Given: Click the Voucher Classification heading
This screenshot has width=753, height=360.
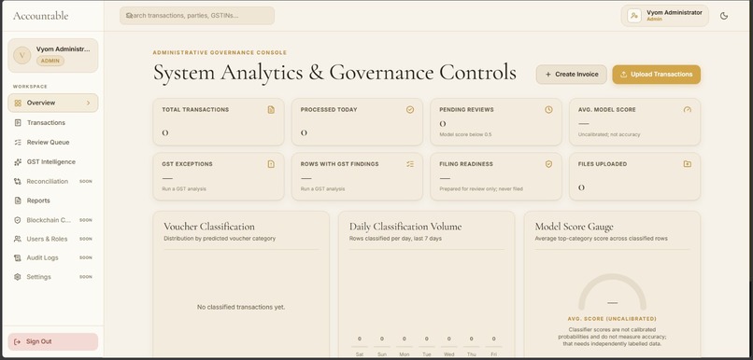Looking at the screenshot, I should pos(209,227).
